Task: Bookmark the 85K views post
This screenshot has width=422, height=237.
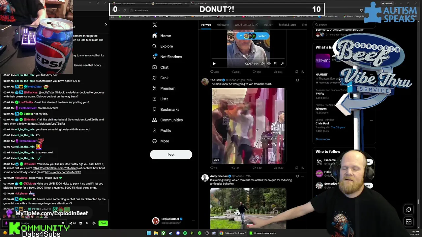Action: pyautogui.click(x=296, y=72)
